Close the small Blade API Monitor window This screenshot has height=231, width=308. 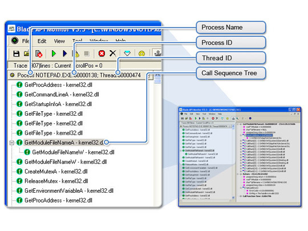(298, 110)
